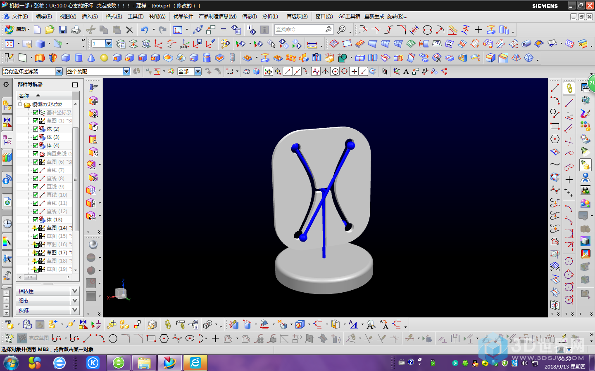Open a file with the folder icon
This screenshot has width=595, height=371.
tap(50, 30)
